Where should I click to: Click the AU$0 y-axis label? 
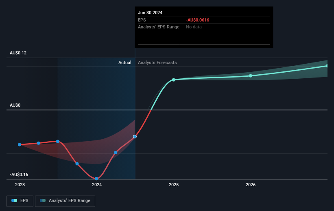coord(15,105)
